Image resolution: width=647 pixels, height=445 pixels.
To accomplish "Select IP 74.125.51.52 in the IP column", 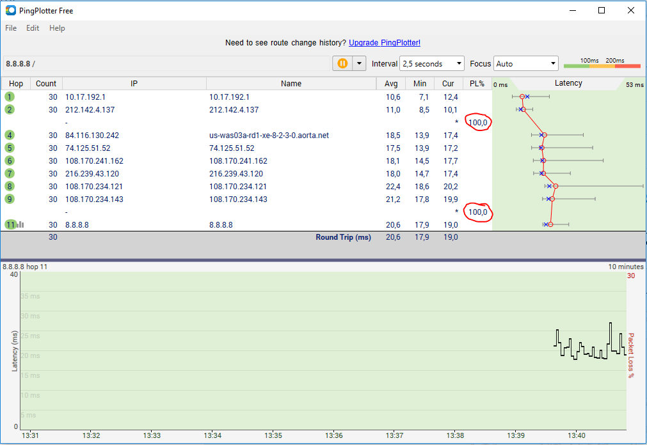I will coord(88,148).
